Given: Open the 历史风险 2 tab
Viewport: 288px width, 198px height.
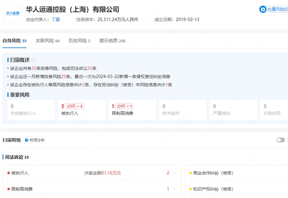Looking at the screenshot, I should (x=80, y=41).
